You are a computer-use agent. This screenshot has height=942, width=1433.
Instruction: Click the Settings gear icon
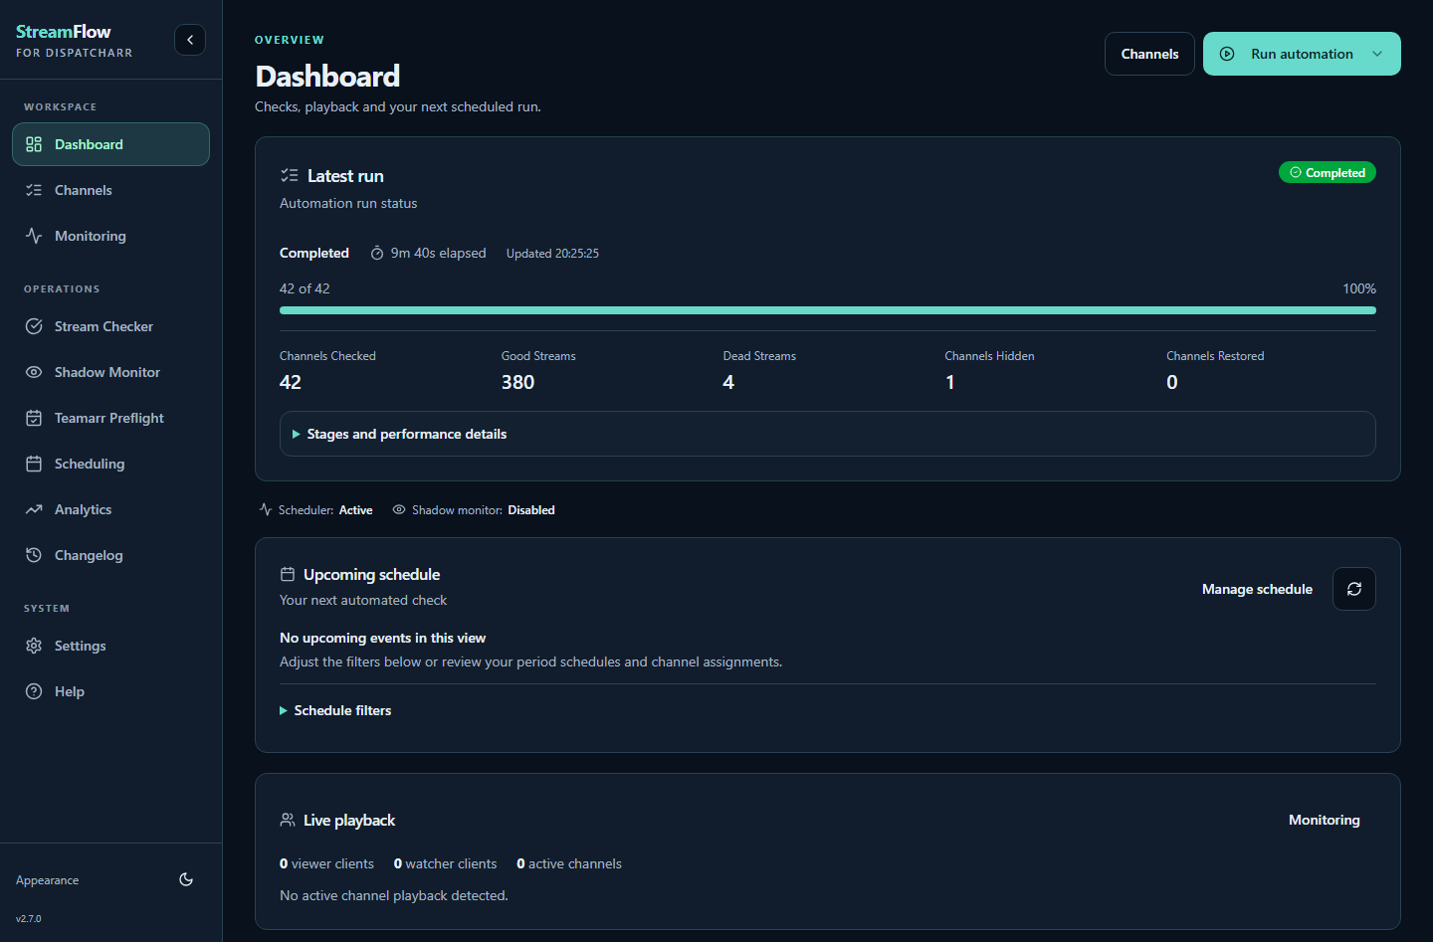(x=34, y=646)
